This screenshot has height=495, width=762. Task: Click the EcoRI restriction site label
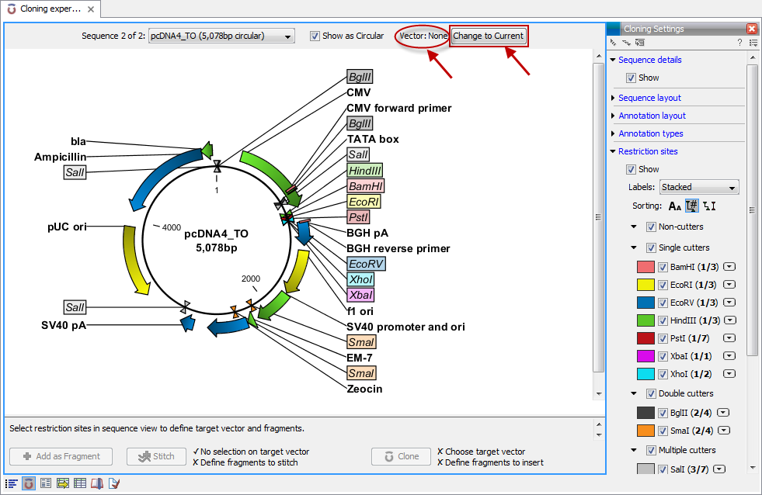point(364,202)
